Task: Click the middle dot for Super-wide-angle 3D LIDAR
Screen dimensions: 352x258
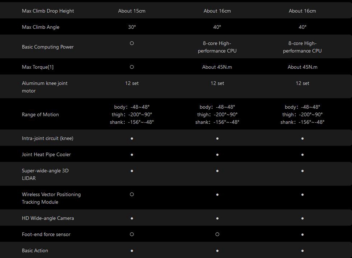Action: 217,171
